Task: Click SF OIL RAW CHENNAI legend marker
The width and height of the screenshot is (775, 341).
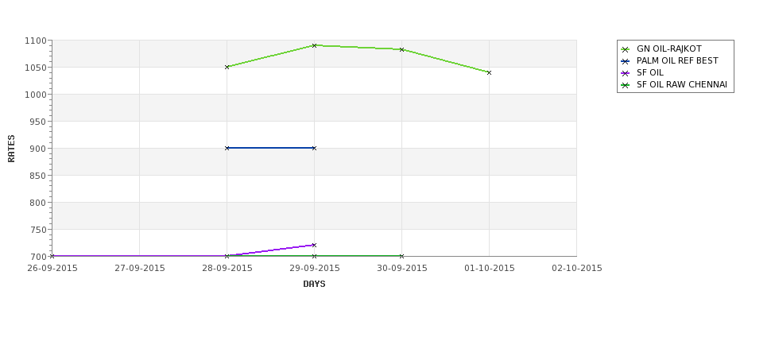Action: 626,85
